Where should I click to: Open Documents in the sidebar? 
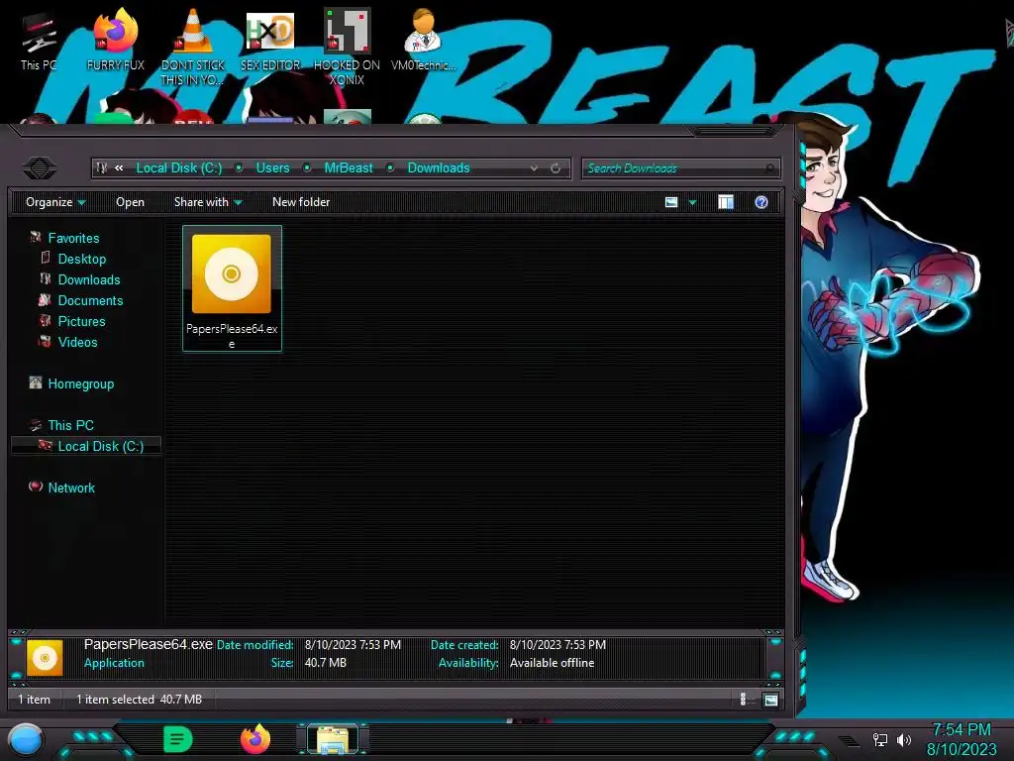pyautogui.click(x=90, y=300)
